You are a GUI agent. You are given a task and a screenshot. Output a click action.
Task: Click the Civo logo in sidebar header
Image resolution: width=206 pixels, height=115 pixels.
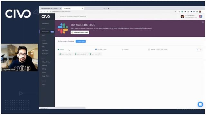[46, 17]
